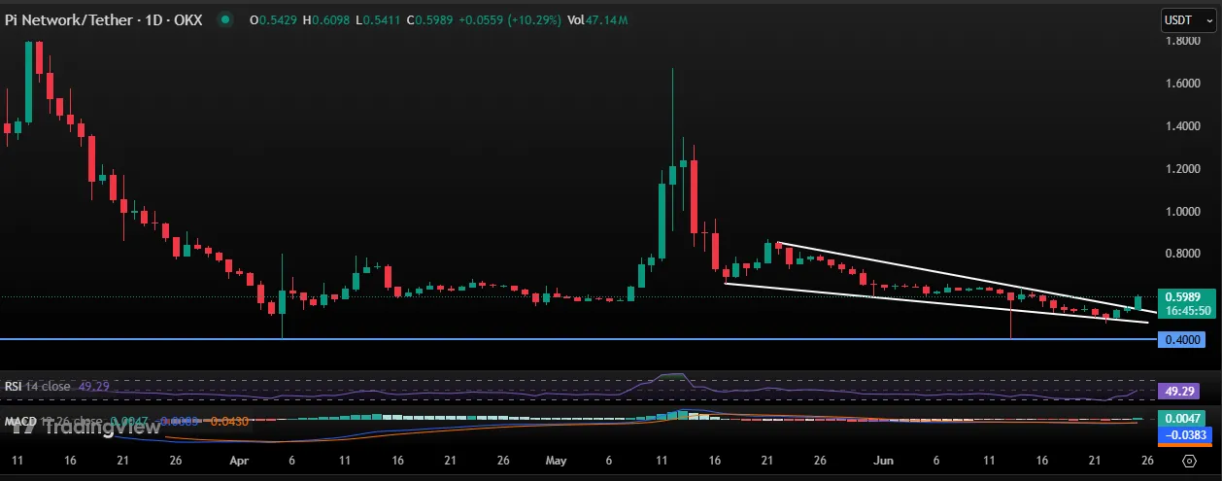Select the blue horizontal support line
Screen dimensions: 1222x481
583,339
